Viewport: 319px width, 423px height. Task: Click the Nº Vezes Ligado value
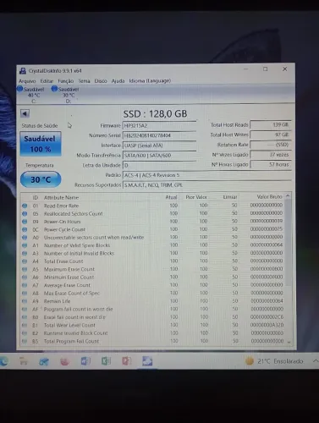click(271, 155)
